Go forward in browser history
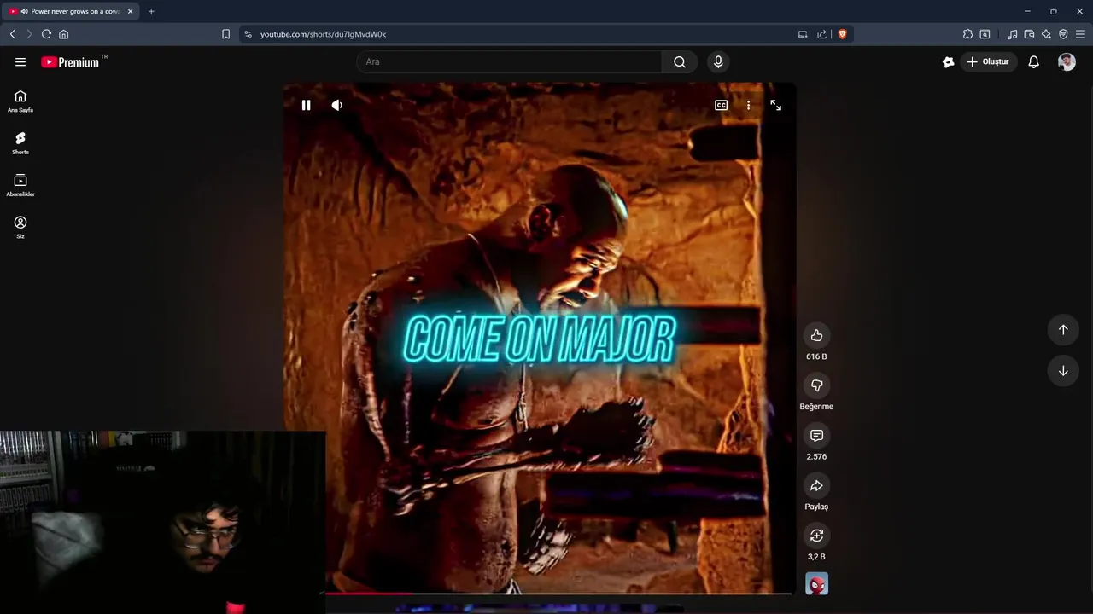Viewport: 1093px width, 614px height. coord(29,34)
